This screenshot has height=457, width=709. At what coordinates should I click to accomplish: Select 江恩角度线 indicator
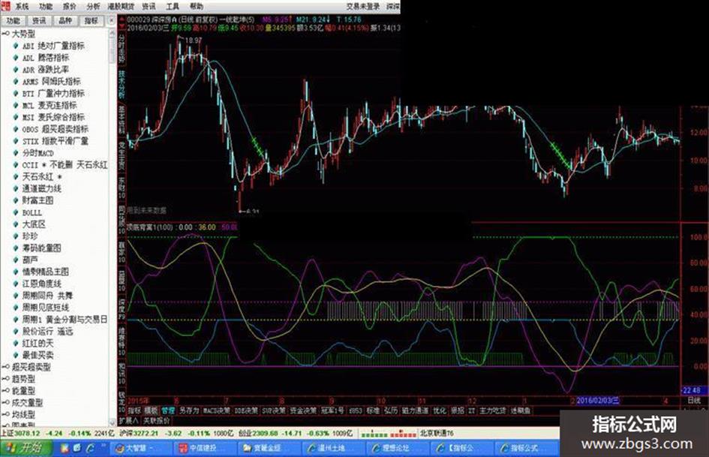tap(41, 284)
